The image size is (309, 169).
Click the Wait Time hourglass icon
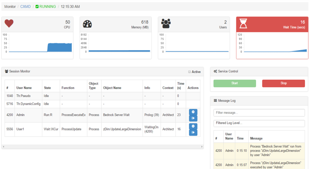pyautogui.click(x=243, y=23)
